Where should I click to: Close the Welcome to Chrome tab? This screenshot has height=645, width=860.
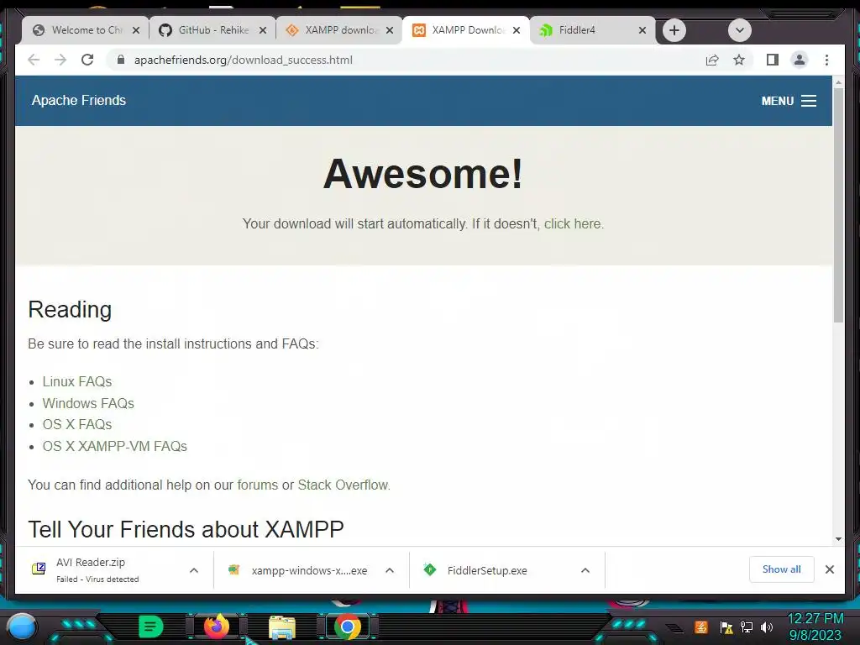136,30
